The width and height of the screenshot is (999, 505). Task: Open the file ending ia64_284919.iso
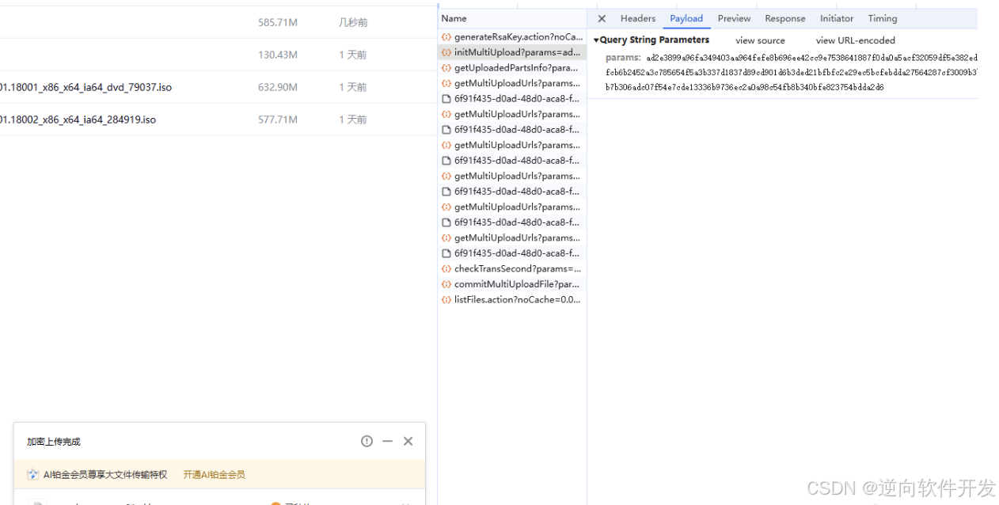click(78, 120)
